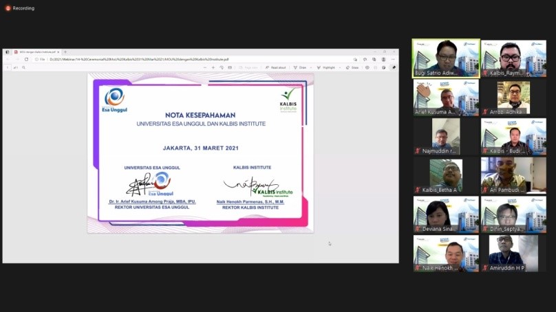
Task: Click the JAKARTA, 31 MARET 2021 text
Action: (201, 148)
